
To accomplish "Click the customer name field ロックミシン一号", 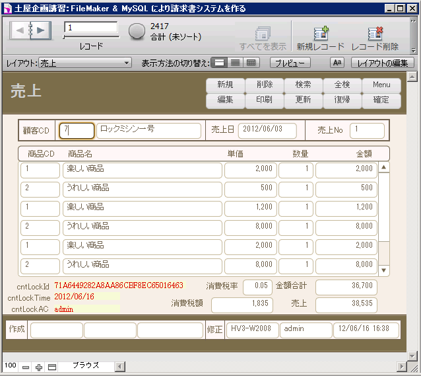I will [x=148, y=131].
